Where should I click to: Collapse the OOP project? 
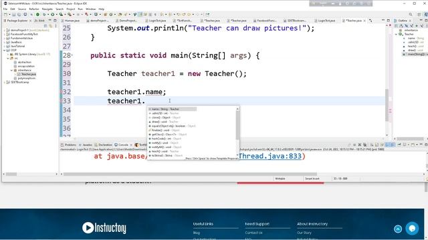pos(5,50)
